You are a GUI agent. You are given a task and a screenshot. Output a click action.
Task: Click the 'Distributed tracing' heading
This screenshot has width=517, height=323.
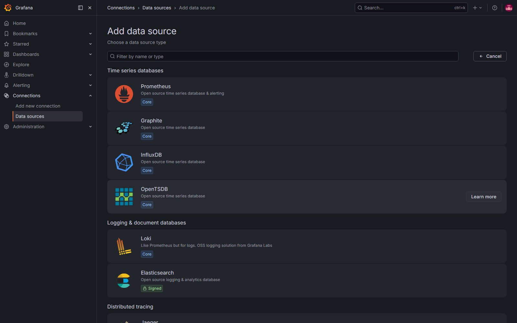click(130, 307)
